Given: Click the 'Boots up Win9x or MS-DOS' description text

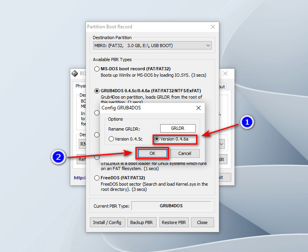Looking at the screenshot, I should coord(153,75).
